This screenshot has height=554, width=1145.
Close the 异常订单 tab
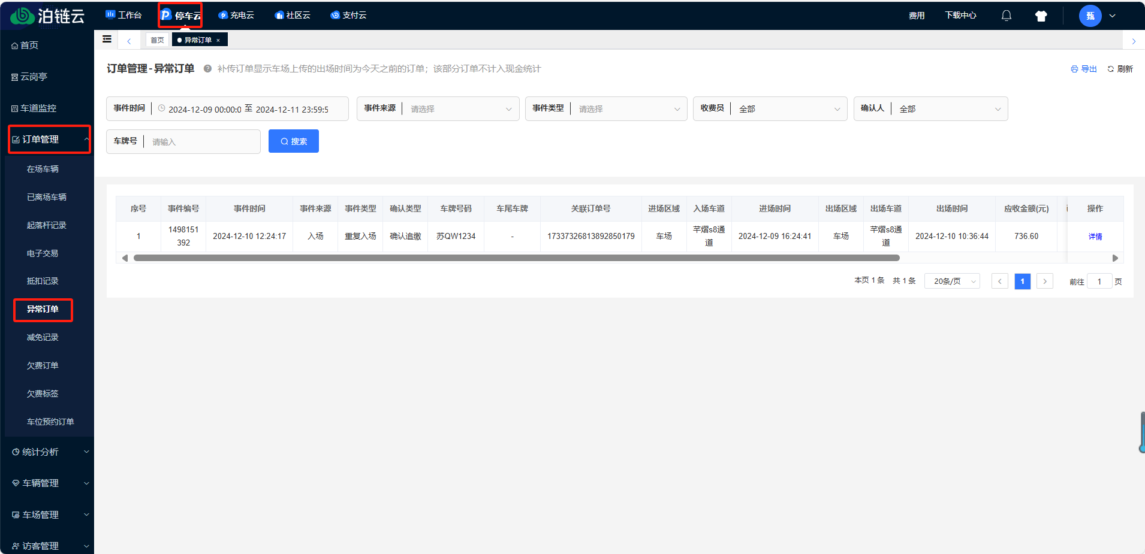point(218,40)
